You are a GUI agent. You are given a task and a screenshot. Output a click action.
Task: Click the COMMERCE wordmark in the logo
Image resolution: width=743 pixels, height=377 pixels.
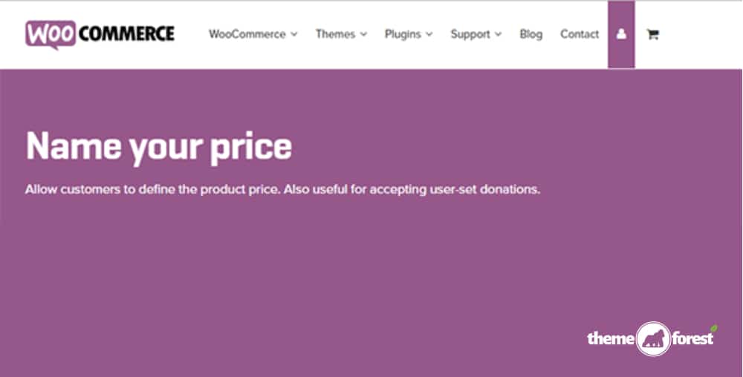126,33
